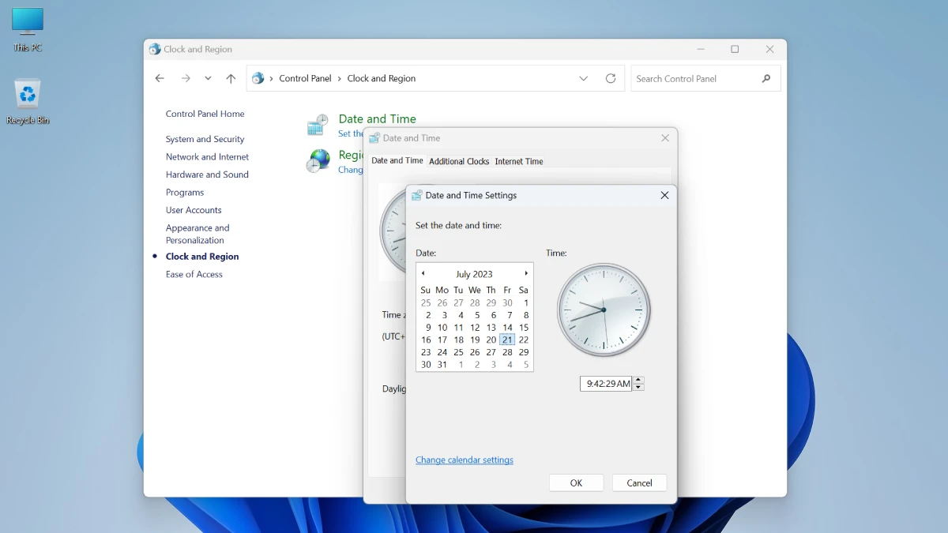Select July 13 in the calendar
Image resolution: width=948 pixels, height=533 pixels.
tap(491, 328)
